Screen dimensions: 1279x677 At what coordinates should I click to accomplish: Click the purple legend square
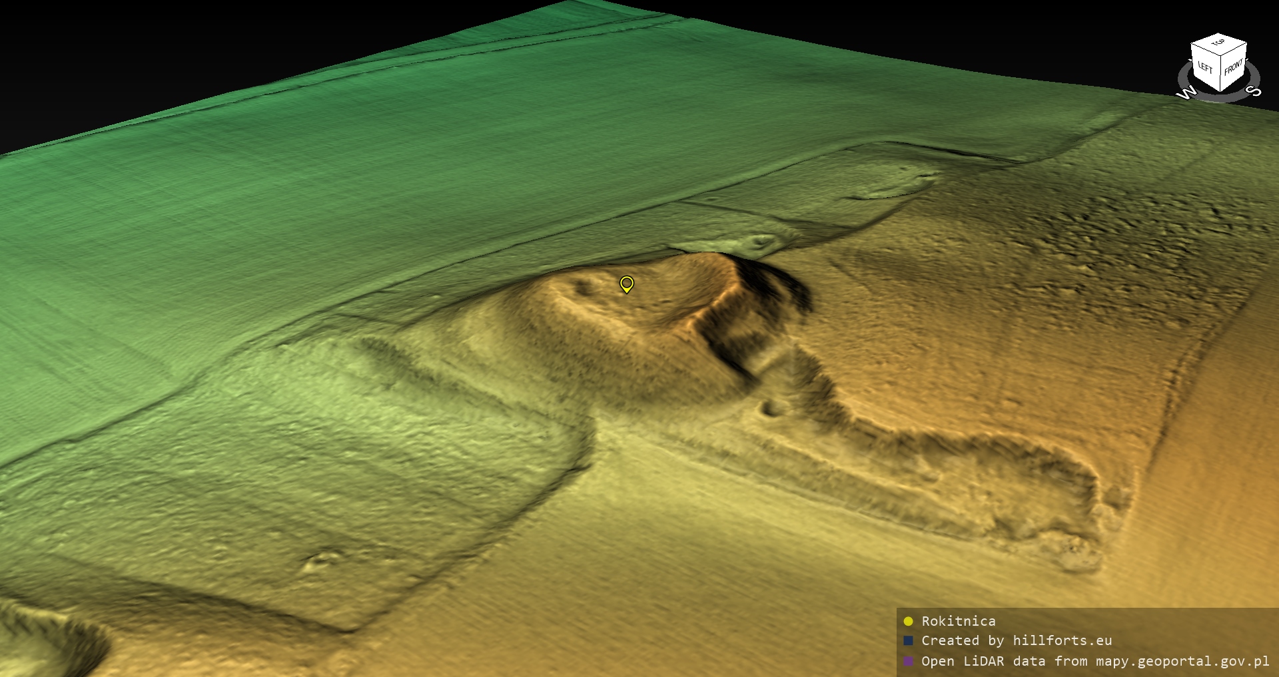(908, 661)
